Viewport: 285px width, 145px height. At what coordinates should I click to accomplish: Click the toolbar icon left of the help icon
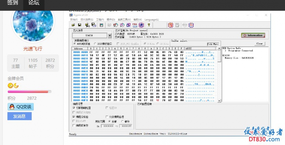tap(141, 25)
